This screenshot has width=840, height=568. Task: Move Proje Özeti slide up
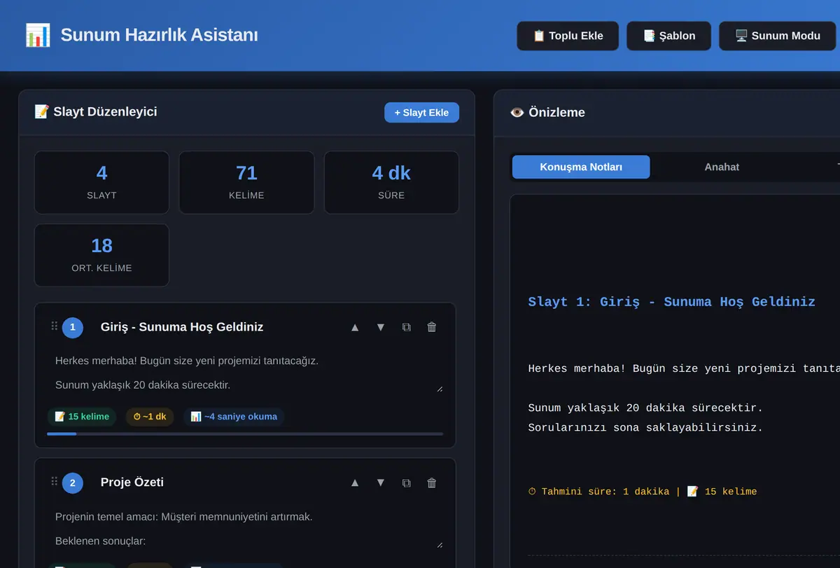[355, 483]
